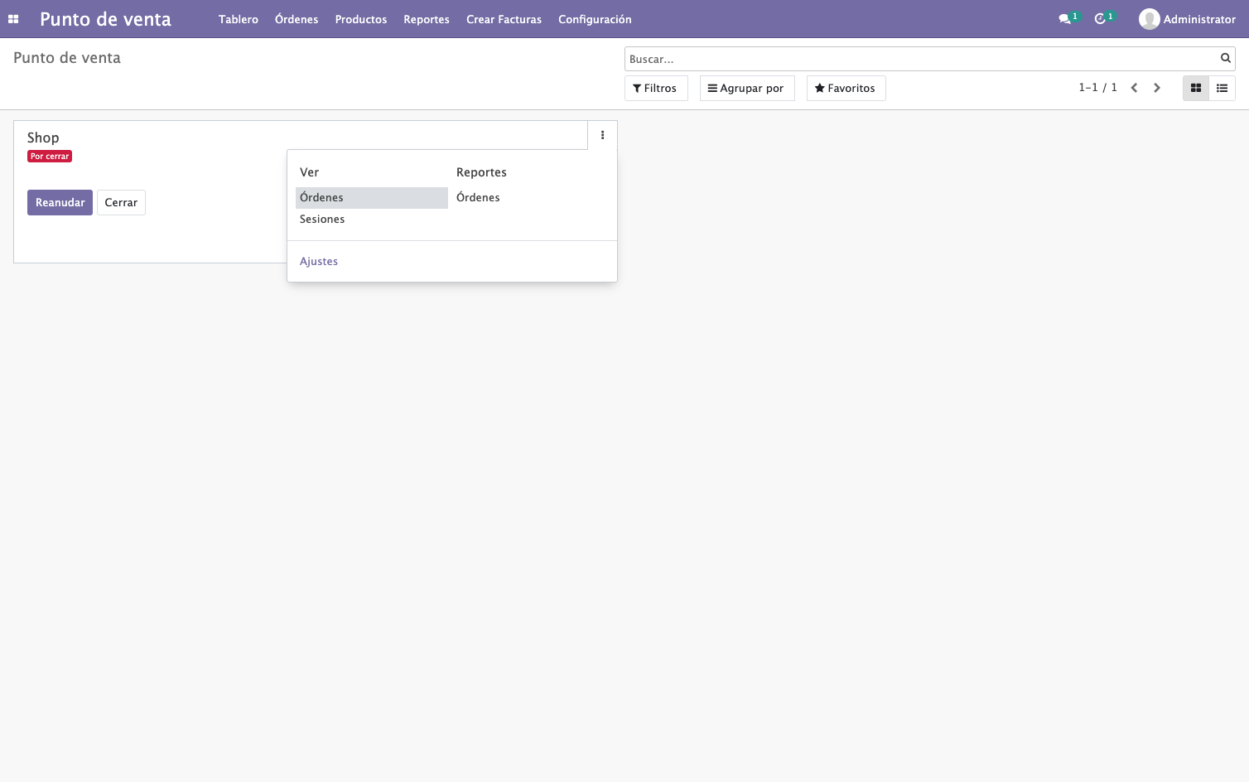This screenshot has width=1249, height=782.
Task: Switch to list view
Action: coord(1222,88)
